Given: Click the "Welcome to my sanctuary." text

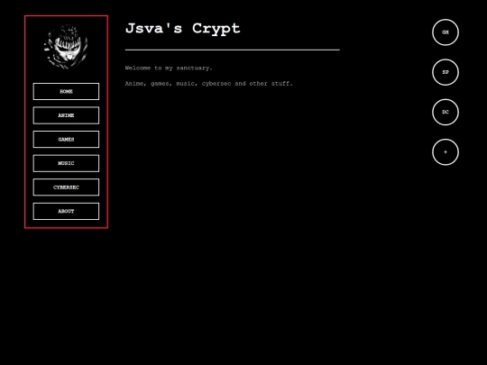Looking at the screenshot, I should point(169,68).
